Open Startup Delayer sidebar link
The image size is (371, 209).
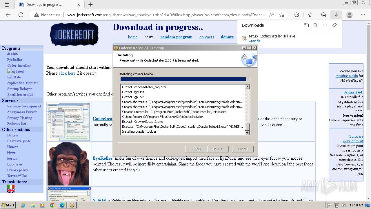19,89
